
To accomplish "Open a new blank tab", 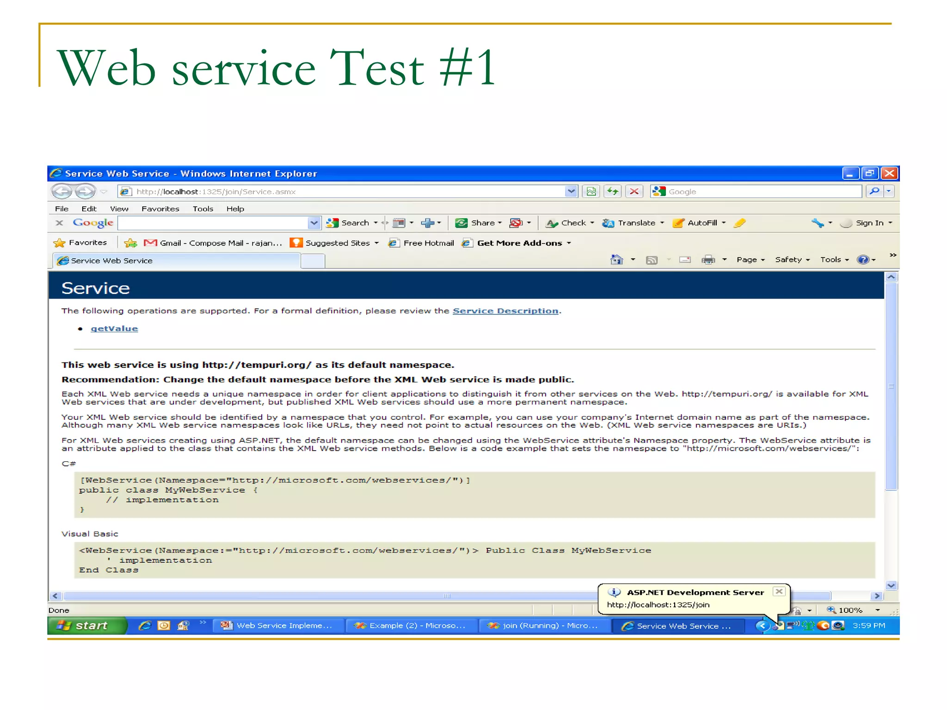I will [x=313, y=261].
